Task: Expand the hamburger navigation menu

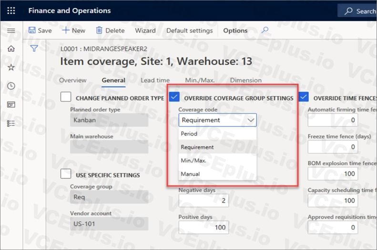Action: click(x=11, y=31)
